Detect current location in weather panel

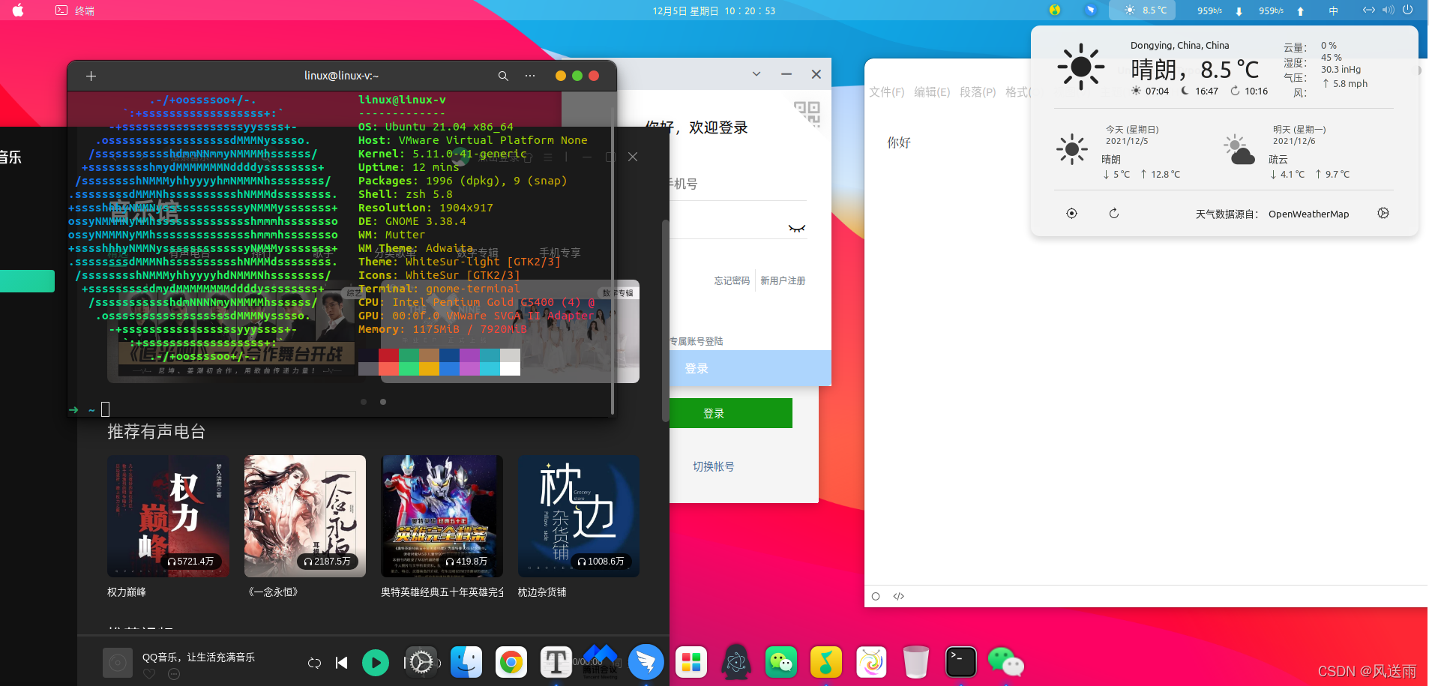(1072, 214)
